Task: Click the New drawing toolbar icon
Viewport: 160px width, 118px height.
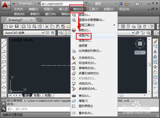Action: tap(6, 26)
